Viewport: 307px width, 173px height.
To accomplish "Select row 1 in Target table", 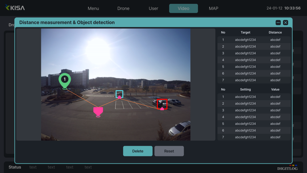I will pyautogui.click(x=254, y=40).
